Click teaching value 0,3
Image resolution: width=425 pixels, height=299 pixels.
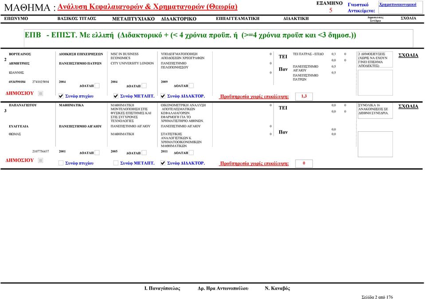click(x=334, y=54)
